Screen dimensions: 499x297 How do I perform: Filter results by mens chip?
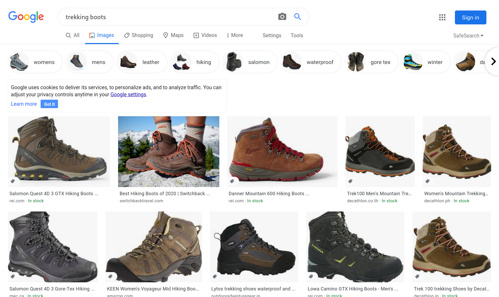pos(90,62)
